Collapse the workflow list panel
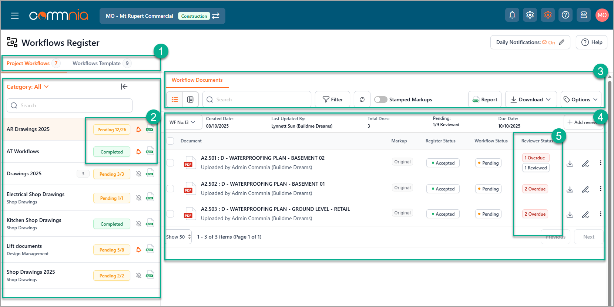Viewport: 614px width, 307px height. point(124,87)
